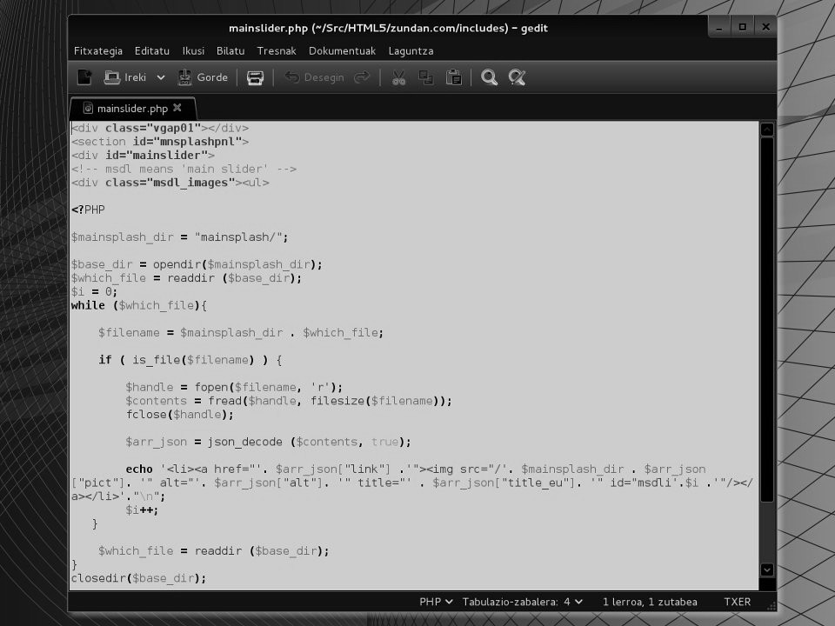
Task: Open the PHP language selector dropdown
Action: point(436,602)
